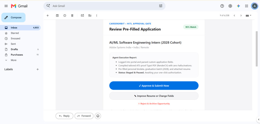260x124 pixels.
Task: Click the email vertical scrollbar
Action: pos(257,49)
